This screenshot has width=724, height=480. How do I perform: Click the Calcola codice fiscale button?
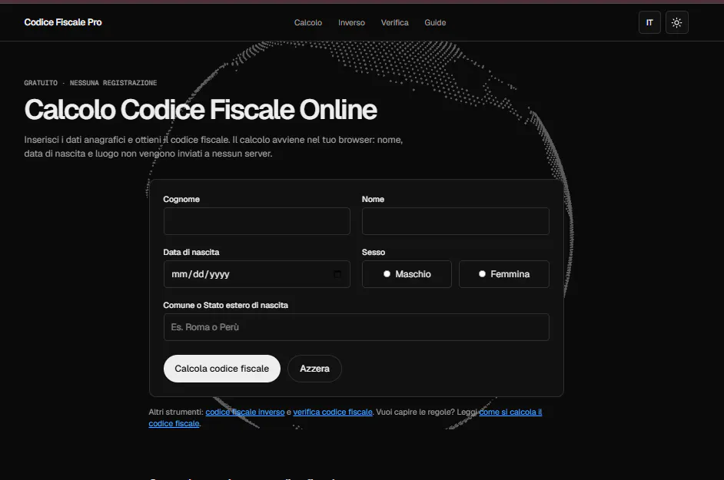click(221, 369)
